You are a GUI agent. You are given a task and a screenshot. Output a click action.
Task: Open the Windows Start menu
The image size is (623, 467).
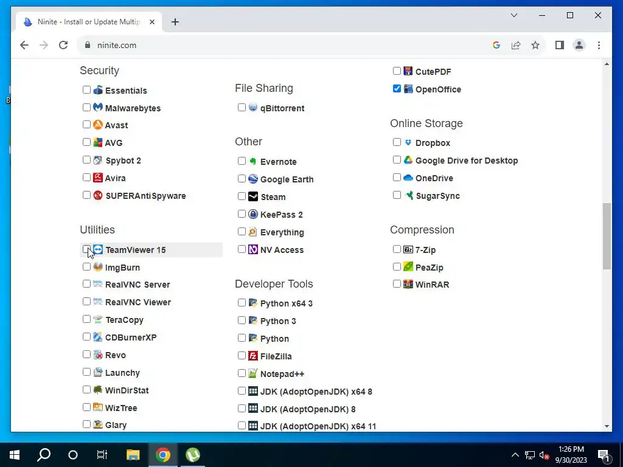click(x=15, y=455)
